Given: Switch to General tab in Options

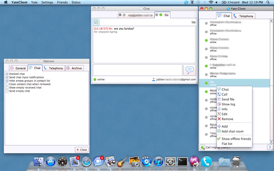Looking at the screenshot, I should [18, 68].
